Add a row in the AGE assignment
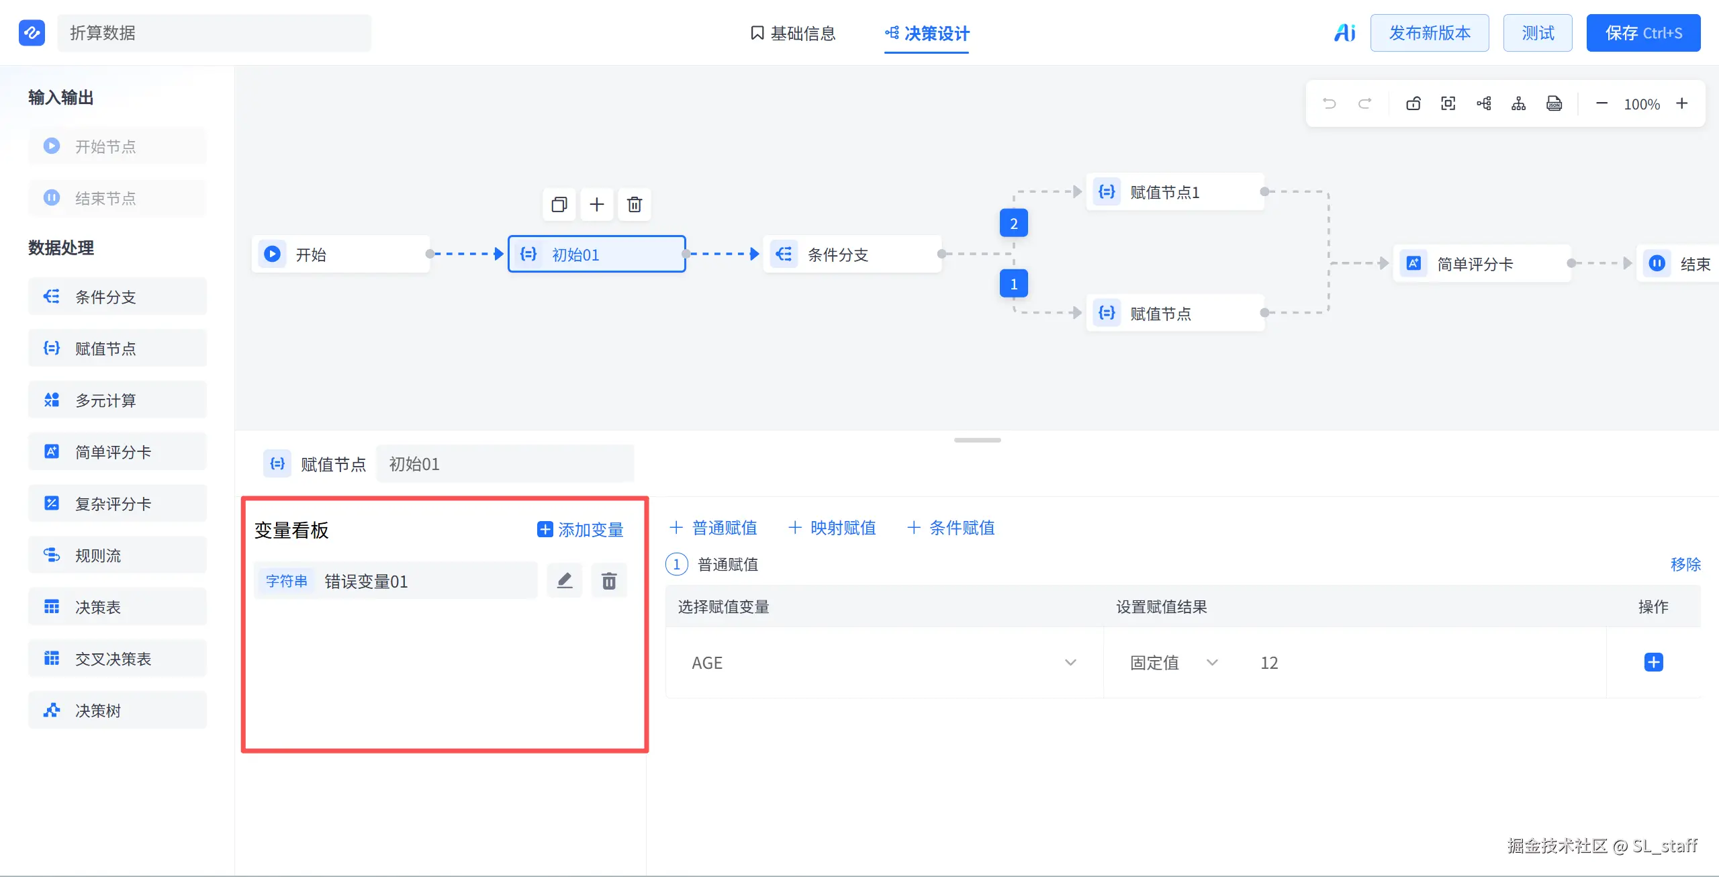The height and width of the screenshot is (877, 1719). 1654,662
